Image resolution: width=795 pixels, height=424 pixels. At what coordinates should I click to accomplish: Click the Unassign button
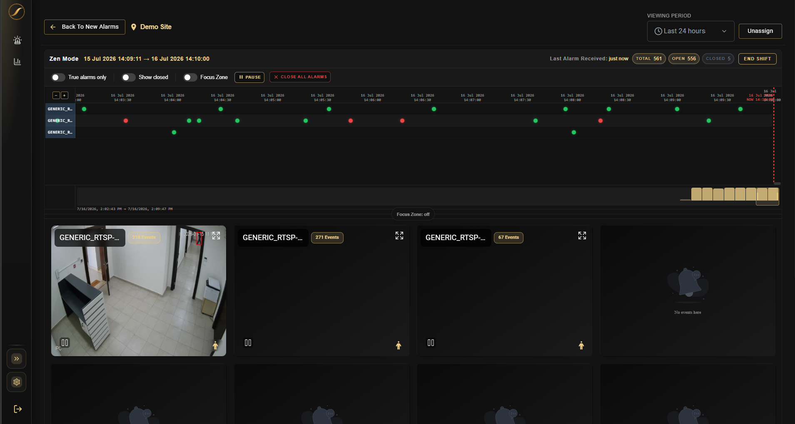pyautogui.click(x=760, y=31)
